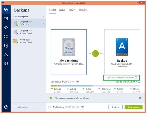Open the Tools grid icon in sidebar

click(x=6, y=37)
